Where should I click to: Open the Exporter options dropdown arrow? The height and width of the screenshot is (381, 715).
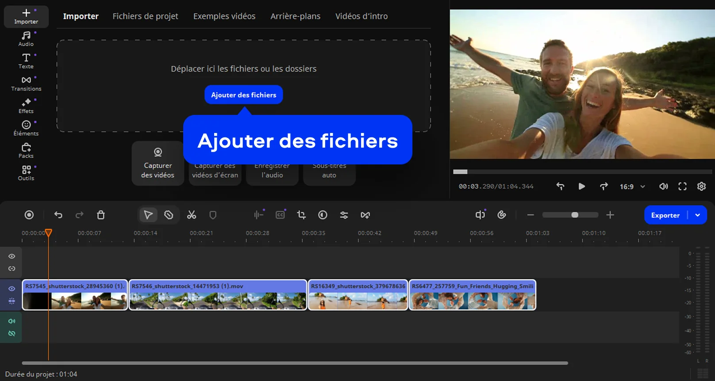pyautogui.click(x=698, y=215)
